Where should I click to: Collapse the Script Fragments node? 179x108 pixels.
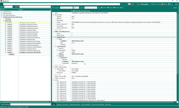[55, 46]
